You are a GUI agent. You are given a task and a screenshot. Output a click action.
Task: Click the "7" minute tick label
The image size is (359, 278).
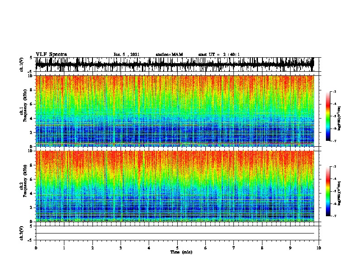click(x=234, y=248)
